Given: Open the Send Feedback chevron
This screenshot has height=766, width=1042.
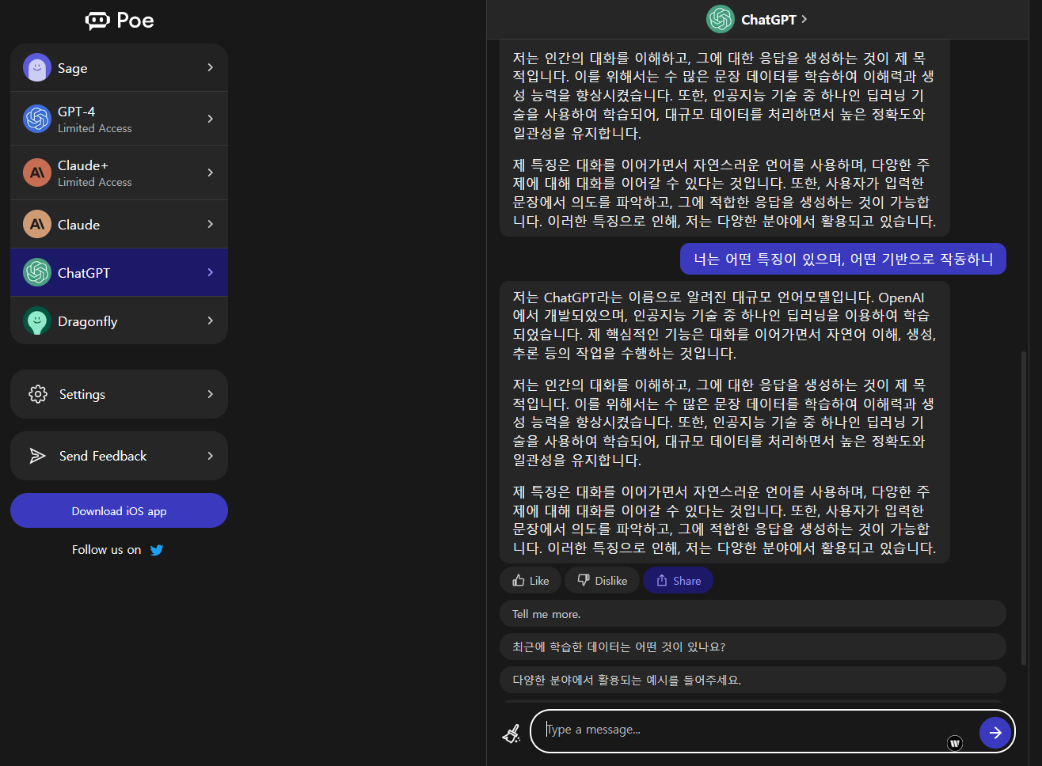Looking at the screenshot, I should pos(210,456).
